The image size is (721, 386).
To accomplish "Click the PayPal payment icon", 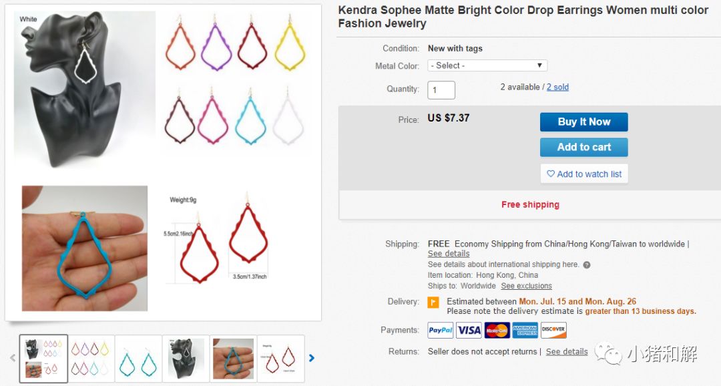I will coord(441,330).
